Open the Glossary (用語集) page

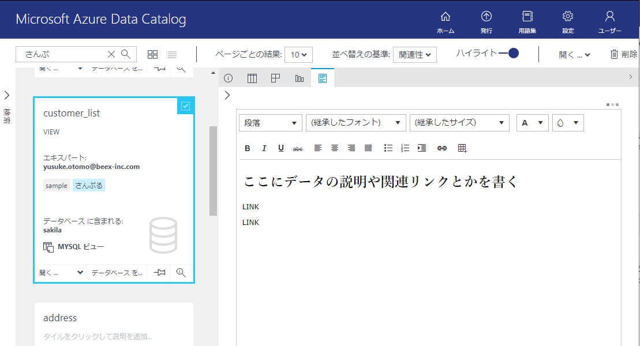527,22
